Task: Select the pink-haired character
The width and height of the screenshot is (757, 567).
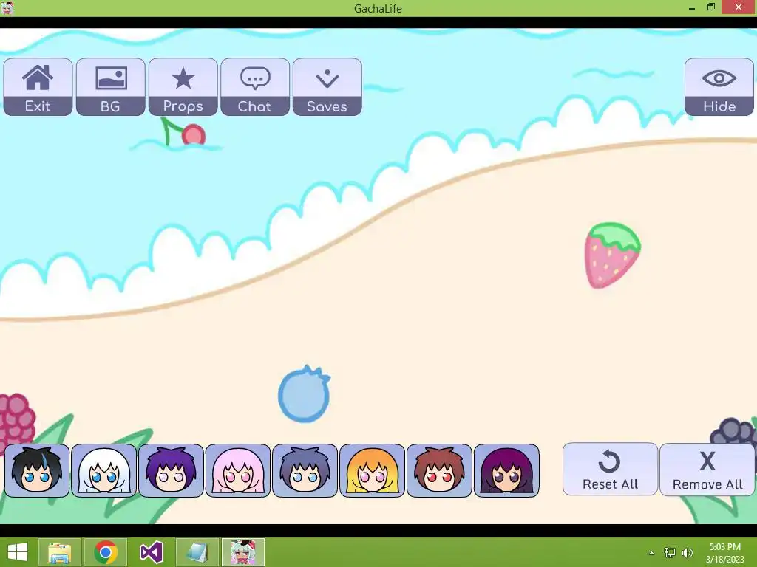Action: point(238,470)
